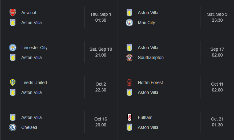Click the Arsenal club crest

13,13
